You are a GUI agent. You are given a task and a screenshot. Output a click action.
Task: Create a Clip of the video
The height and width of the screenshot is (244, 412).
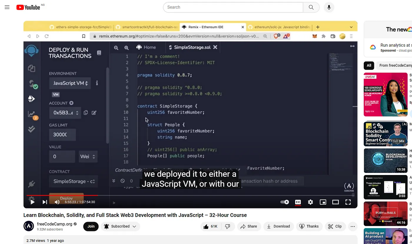click(335, 226)
